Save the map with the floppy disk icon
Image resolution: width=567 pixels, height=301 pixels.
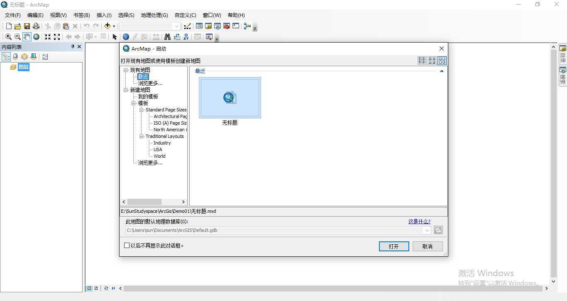pyautogui.click(x=27, y=26)
